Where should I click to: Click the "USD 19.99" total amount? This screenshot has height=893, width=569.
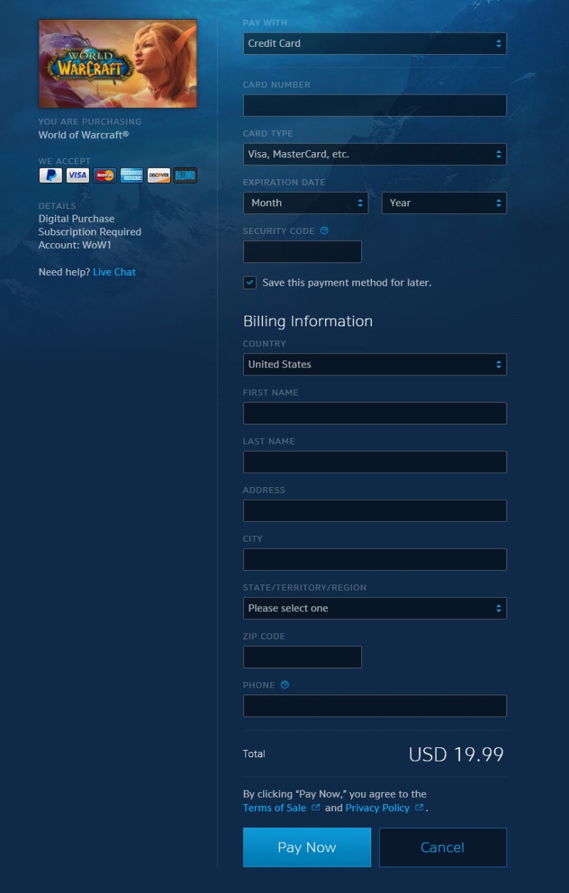(456, 754)
